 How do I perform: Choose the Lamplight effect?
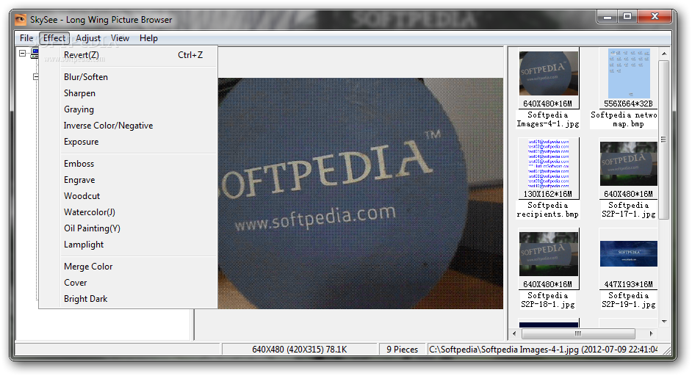[x=128, y=245]
